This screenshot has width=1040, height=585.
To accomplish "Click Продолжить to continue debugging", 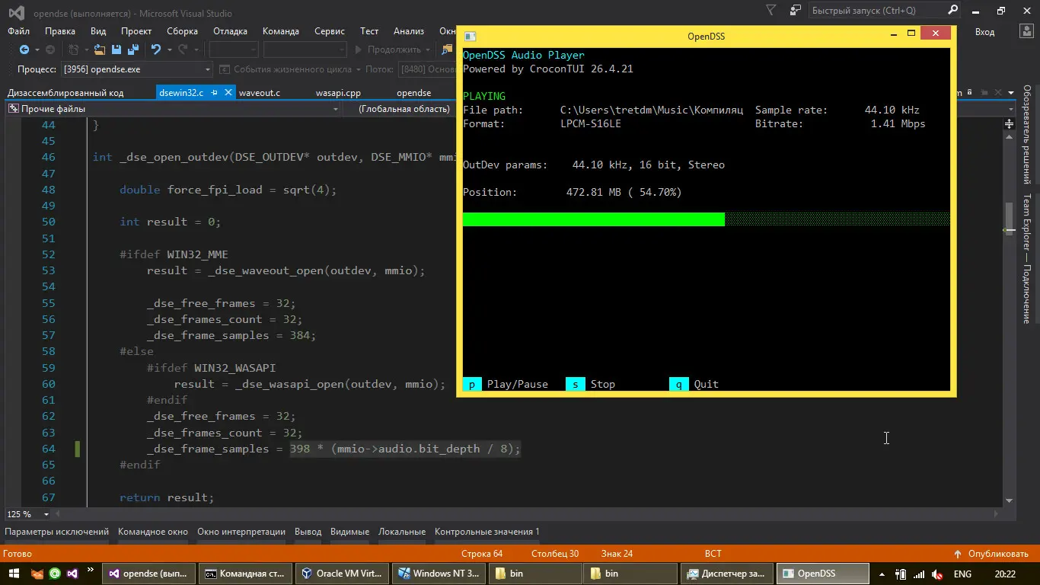I will coord(388,50).
